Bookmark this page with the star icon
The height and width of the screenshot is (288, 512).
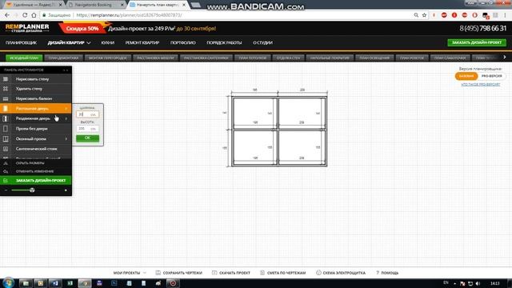click(424, 15)
